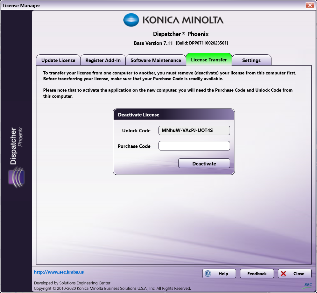This screenshot has width=317, height=293.
Task: Click the Copyright 2010-2020 notice text
Action: tap(112, 288)
